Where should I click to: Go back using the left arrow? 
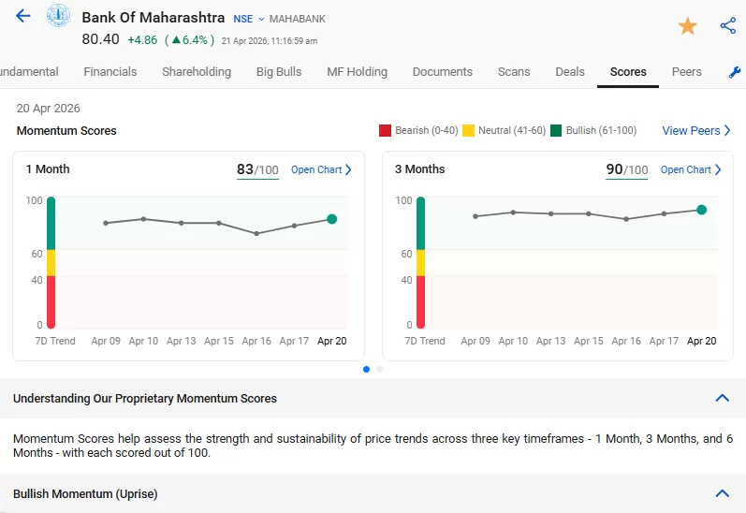[22, 16]
